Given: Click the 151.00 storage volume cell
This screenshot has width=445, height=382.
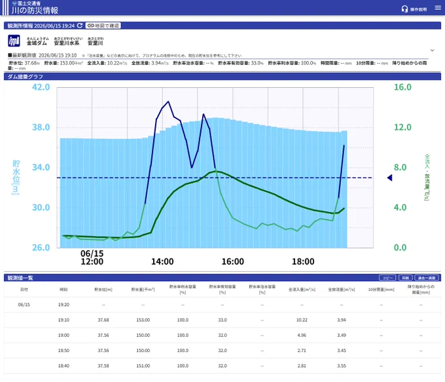Looking at the screenshot, I should (x=143, y=366).
